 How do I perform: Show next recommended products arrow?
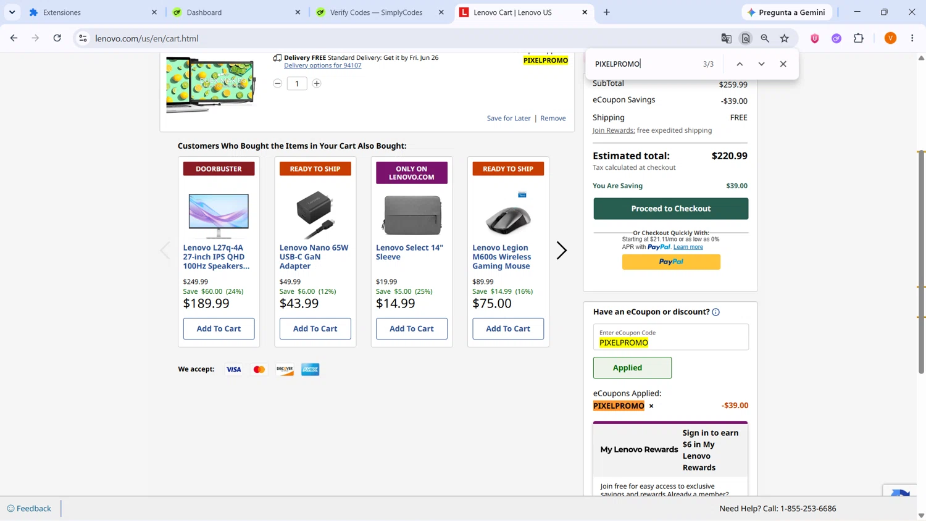(x=561, y=250)
